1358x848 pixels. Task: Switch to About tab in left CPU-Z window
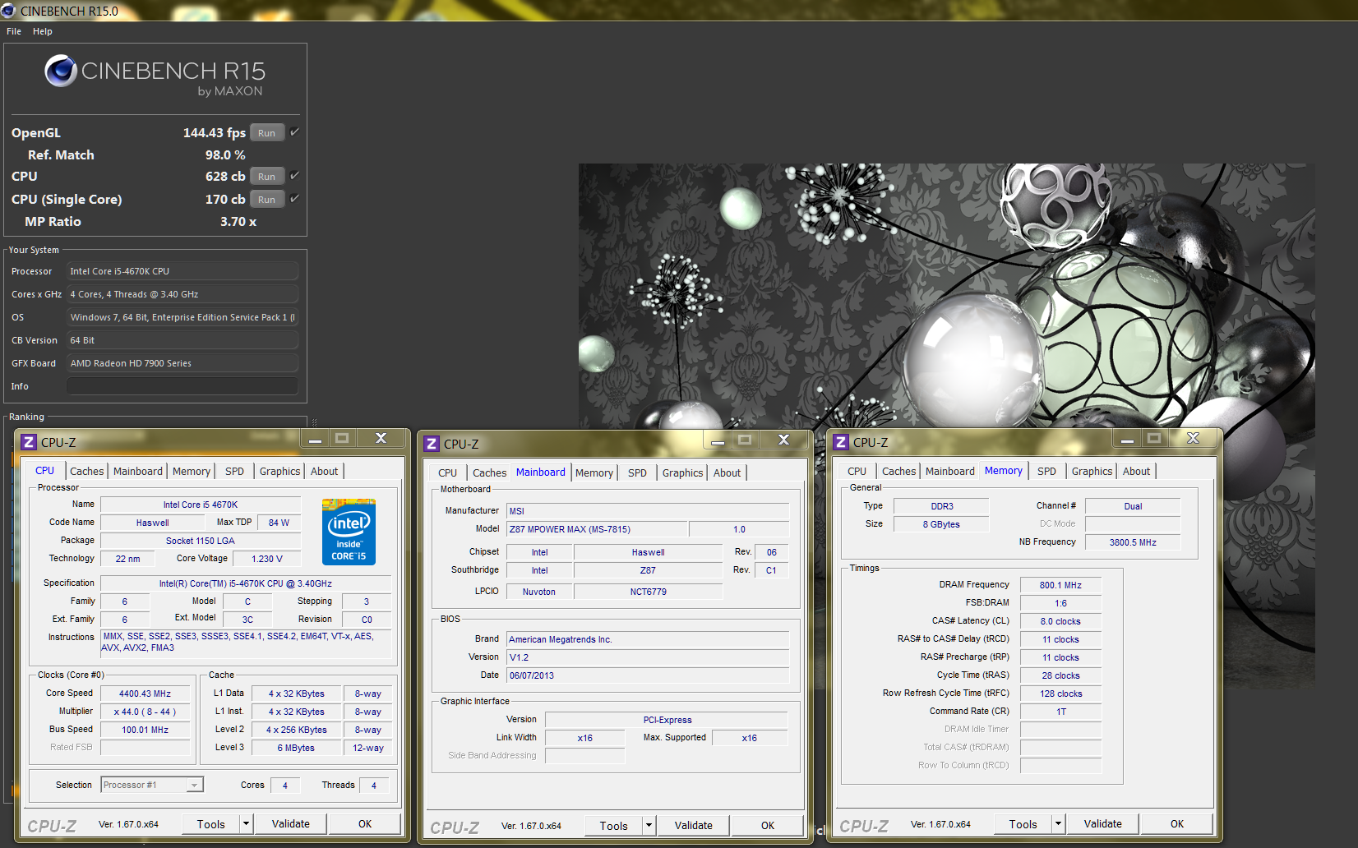tap(324, 471)
